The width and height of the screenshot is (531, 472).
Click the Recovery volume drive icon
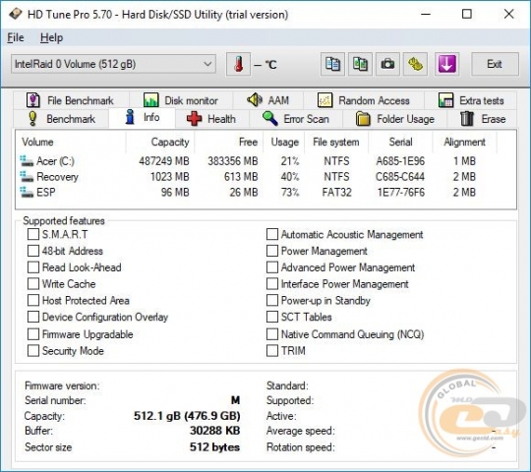click(27, 176)
